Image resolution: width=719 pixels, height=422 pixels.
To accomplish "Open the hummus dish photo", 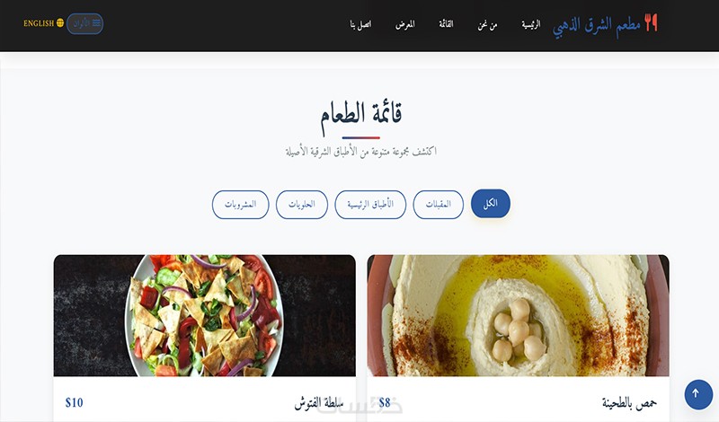I will 518,316.
